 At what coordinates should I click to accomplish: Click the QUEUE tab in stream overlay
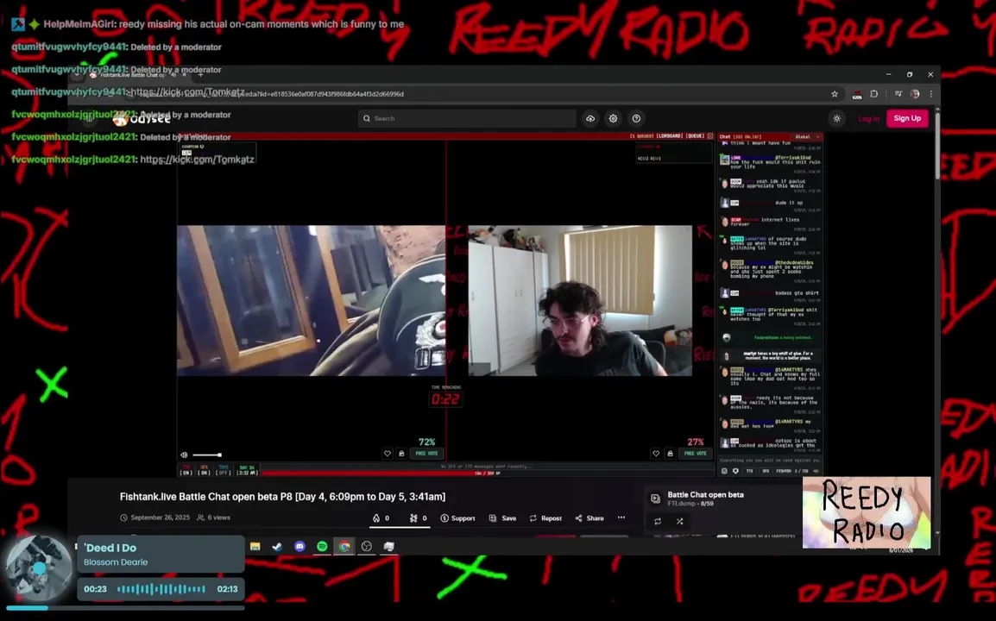coord(695,136)
